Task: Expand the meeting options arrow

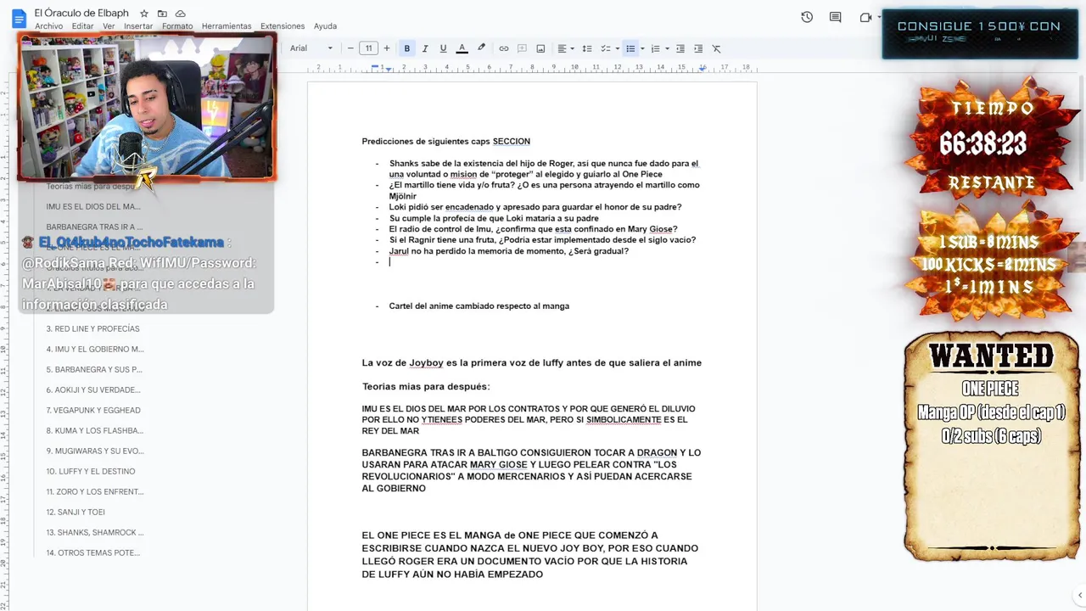Action: 878,17
